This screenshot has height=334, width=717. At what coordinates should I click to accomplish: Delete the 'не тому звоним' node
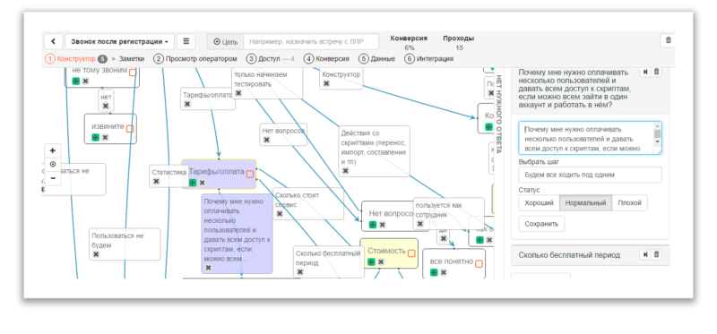coord(85,81)
